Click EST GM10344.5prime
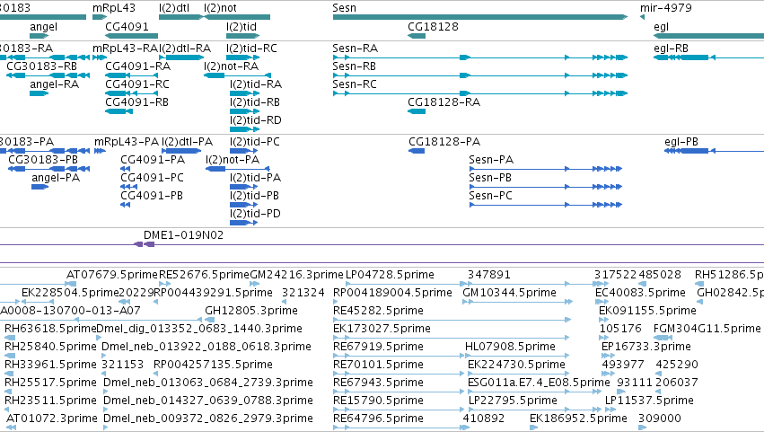The height and width of the screenshot is (432, 764). [517, 302]
